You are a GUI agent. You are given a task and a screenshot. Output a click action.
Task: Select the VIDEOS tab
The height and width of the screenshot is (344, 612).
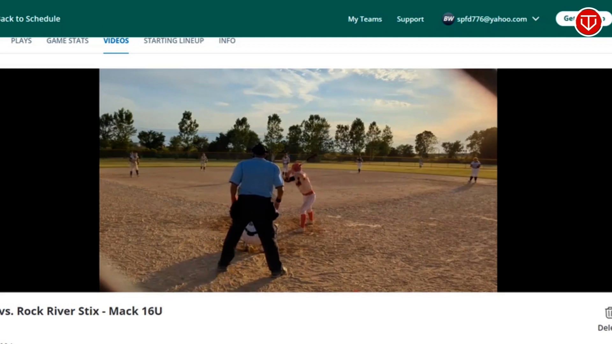pyautogui.click(x=116, y=41)
